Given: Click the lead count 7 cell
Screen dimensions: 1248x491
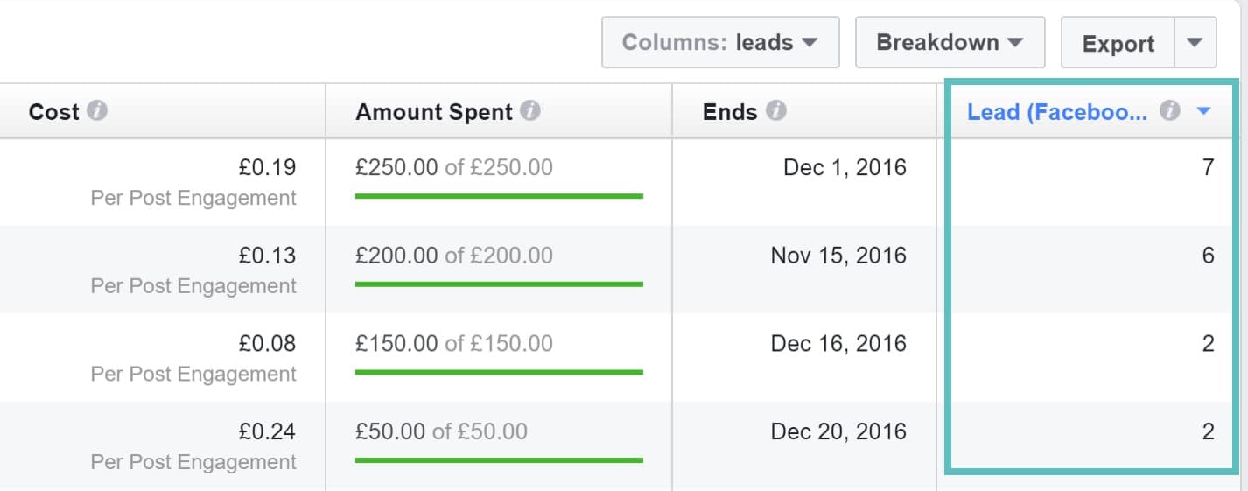Looking at the screenshot, I should (1208, 166).
